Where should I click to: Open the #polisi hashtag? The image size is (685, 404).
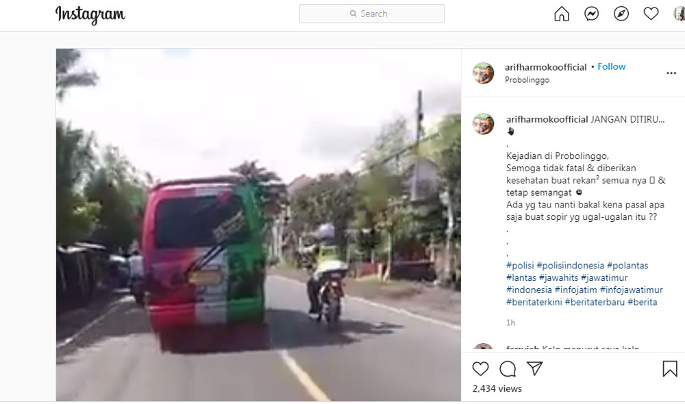coord(520,266)
